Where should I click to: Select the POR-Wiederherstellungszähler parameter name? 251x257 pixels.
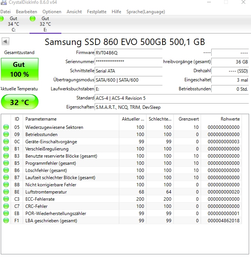56,214
